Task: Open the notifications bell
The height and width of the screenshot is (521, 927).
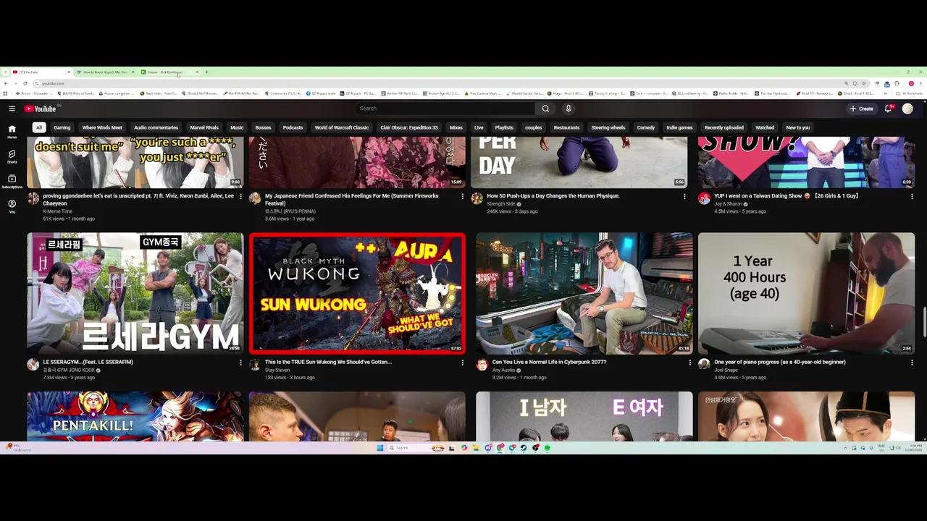Action: [x=888, y=109]
